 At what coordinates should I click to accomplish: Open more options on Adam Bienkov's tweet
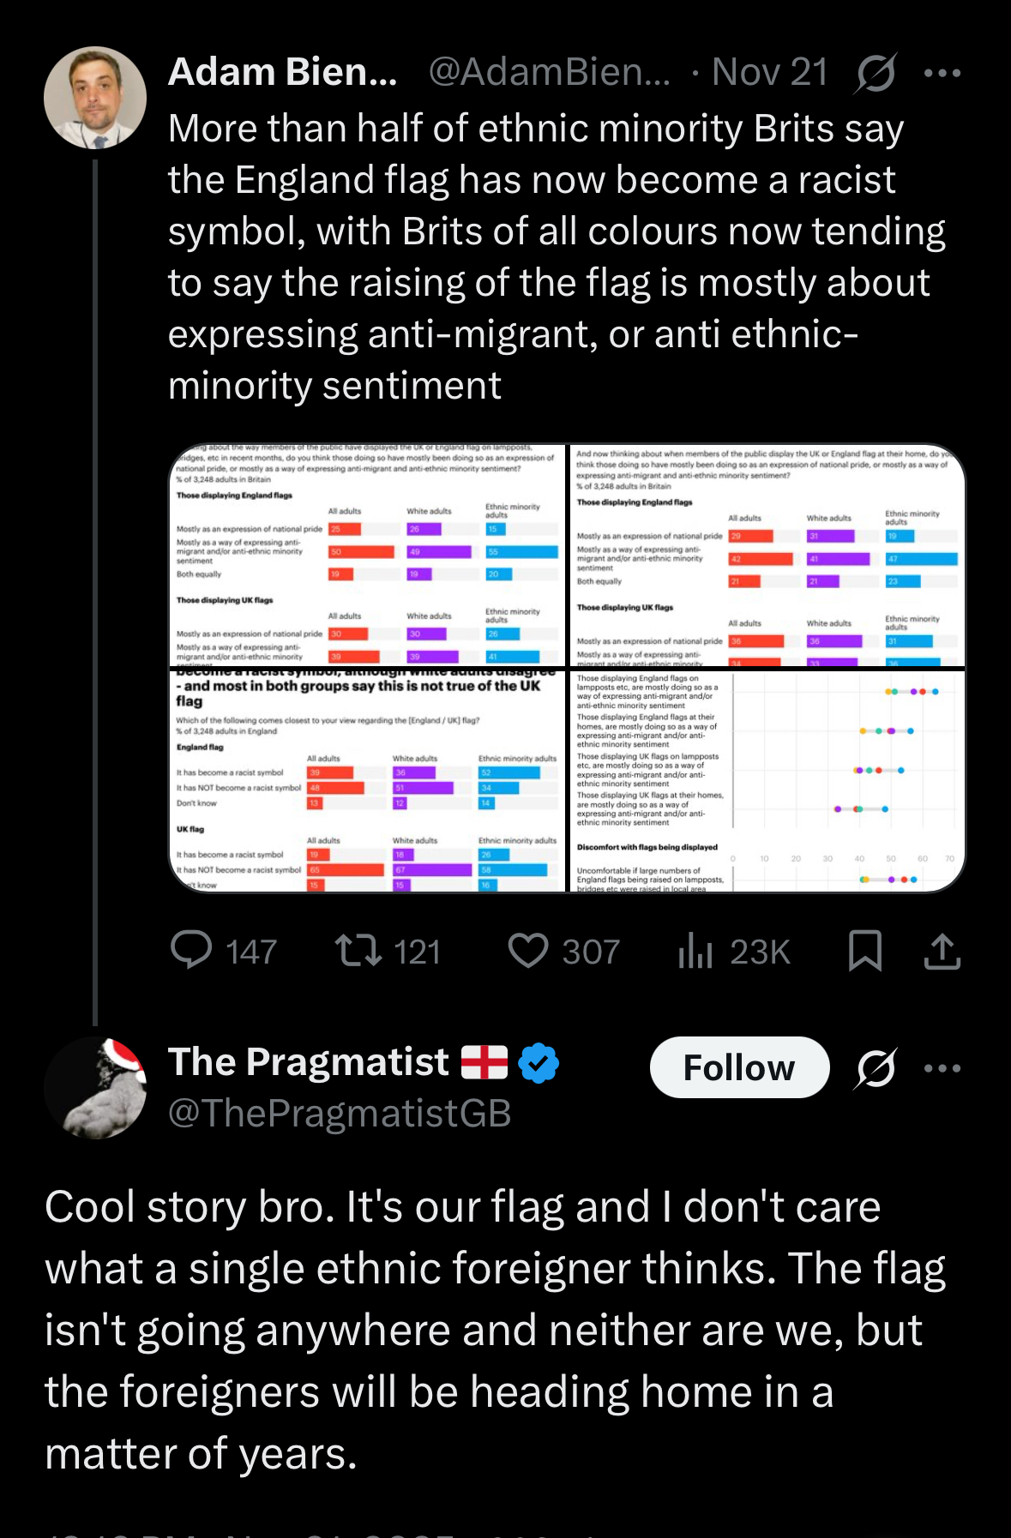click(x=942, y=73)
